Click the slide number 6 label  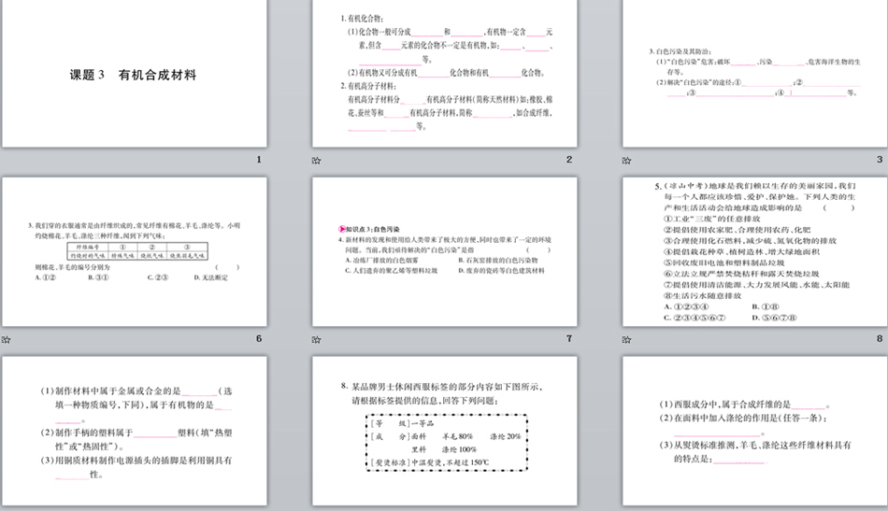tap(259, 338)
